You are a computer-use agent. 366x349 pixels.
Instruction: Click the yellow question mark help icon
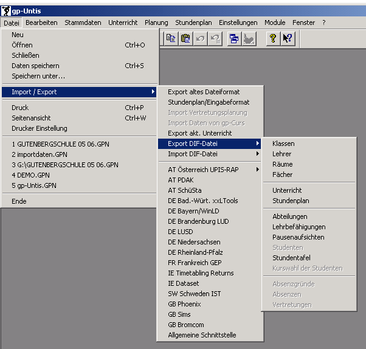pos(273,38)
